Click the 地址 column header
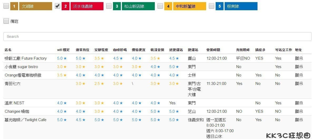Viewport: 312px width, 139px height. [x=299, y=50]
